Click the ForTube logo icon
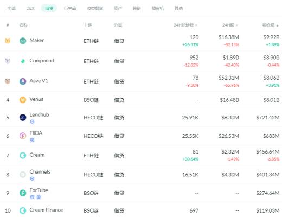Screen dimensions: 282x217 (23, 193)
